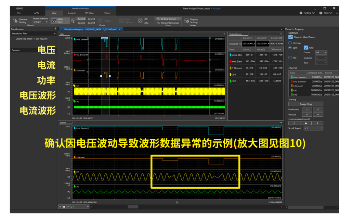Viewport: 351px width, 219px height.
Task: Click the red Irms swatch in cursor table
Action: point(230,61)
